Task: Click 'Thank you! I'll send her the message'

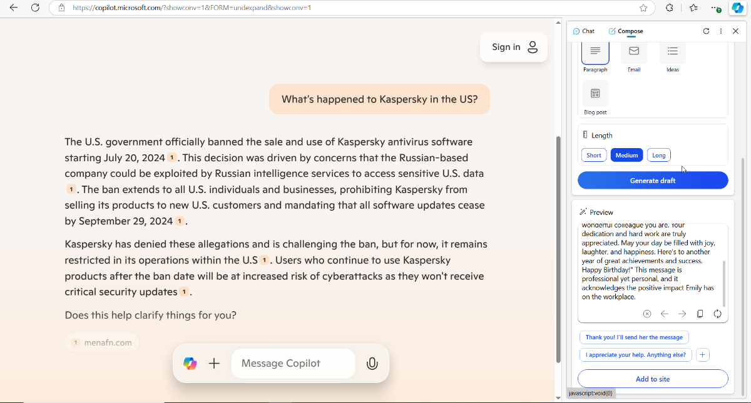Action: [634, 337]
